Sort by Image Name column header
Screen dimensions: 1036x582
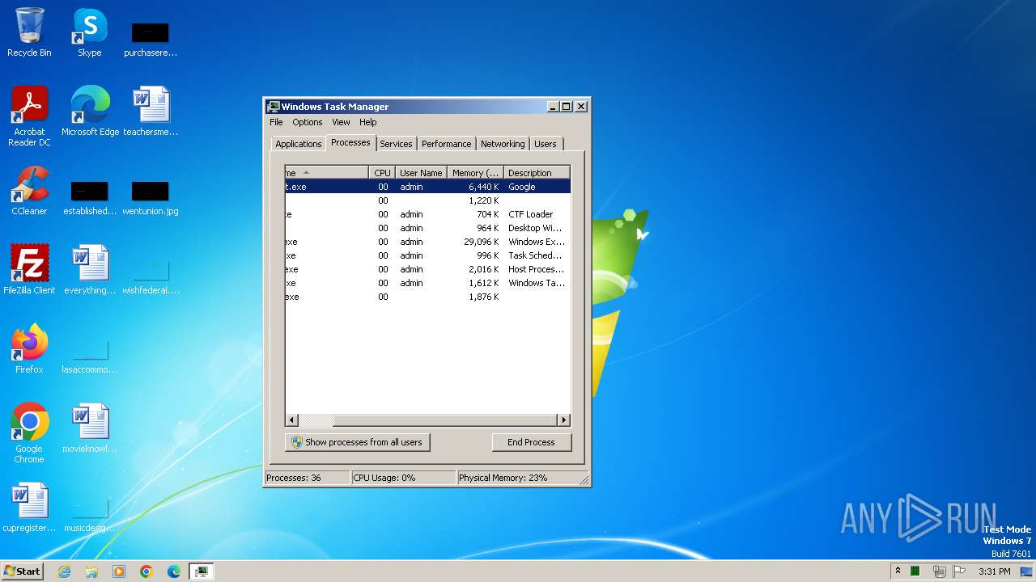pos(327,172)
